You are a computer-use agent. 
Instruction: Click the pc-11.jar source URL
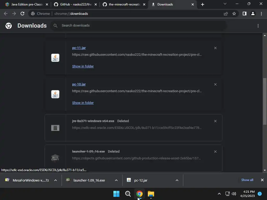click(137, 55)
